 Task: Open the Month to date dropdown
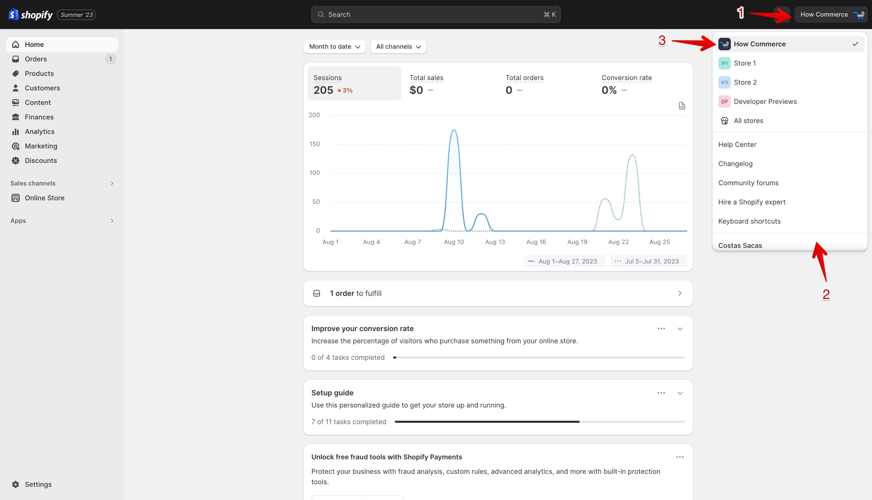334,47
